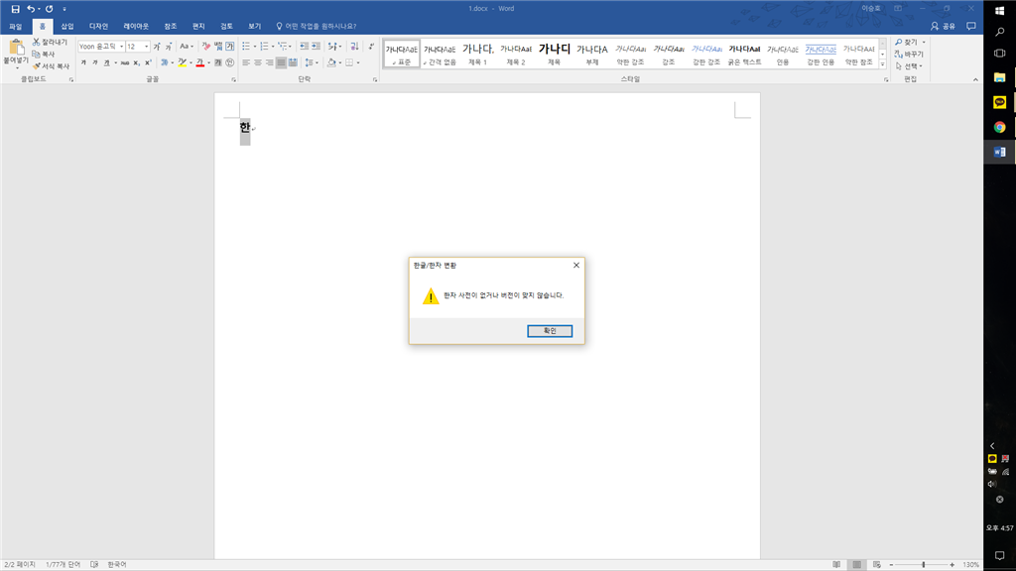
Task: Click the Save icon in the quick access toolbar
Action: point(15,8)
